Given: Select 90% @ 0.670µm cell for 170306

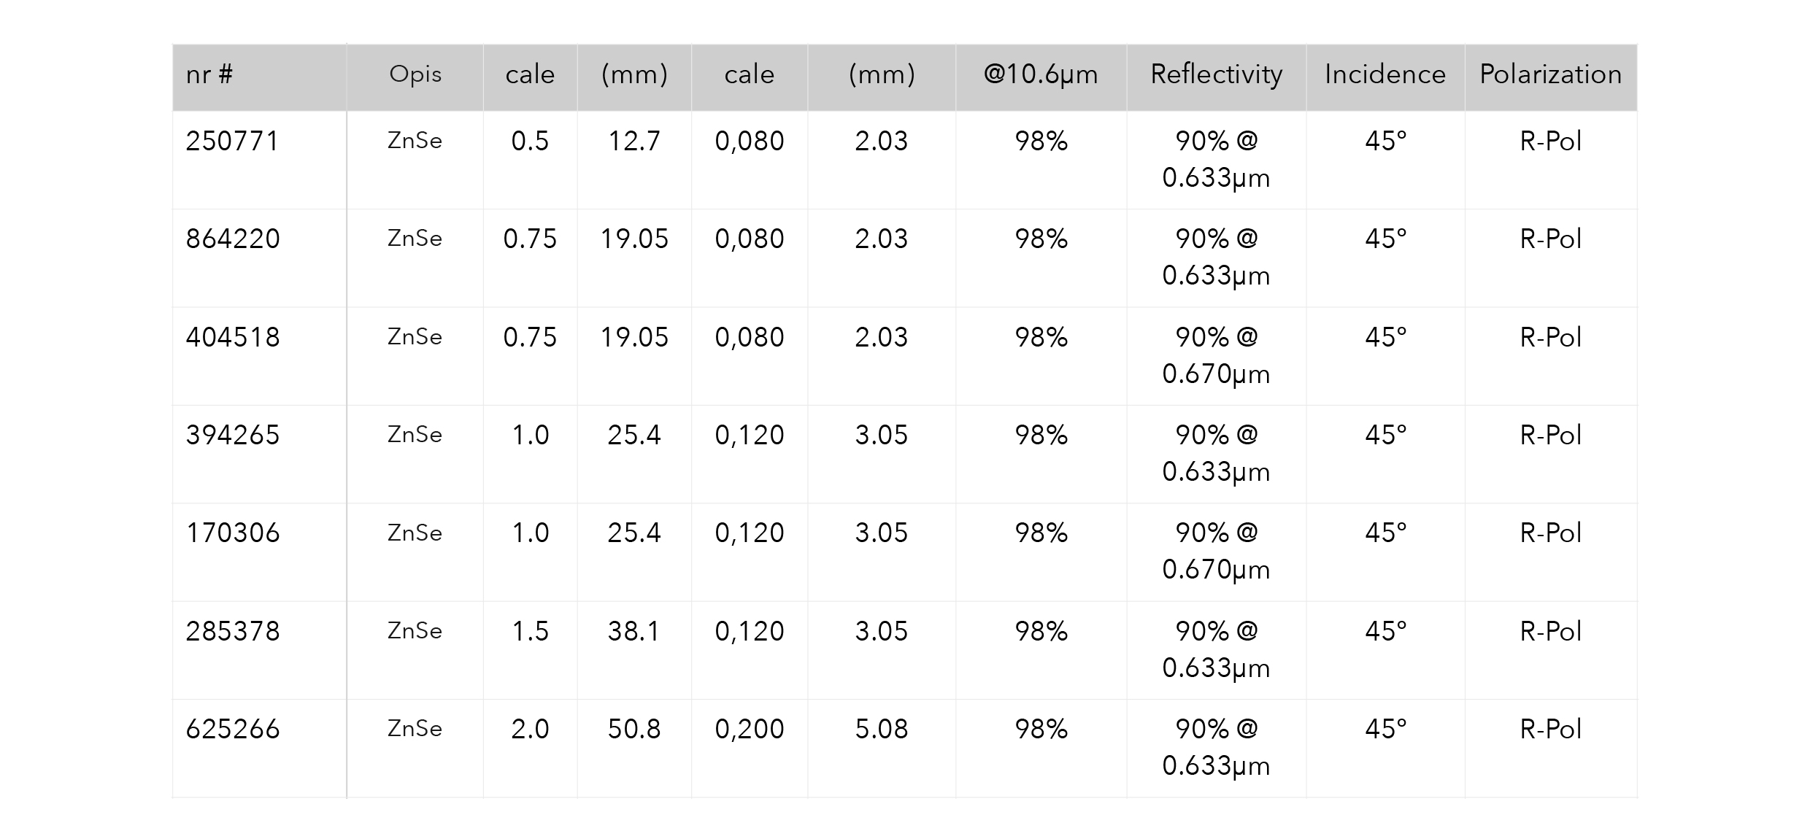Looking at the screenshot, I should tap(1216, 552).
